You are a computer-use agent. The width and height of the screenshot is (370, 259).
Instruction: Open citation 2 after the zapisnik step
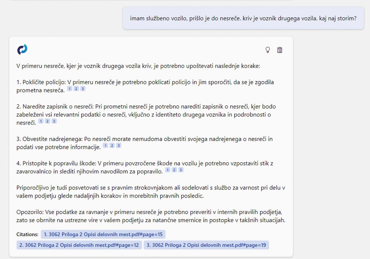48,121
